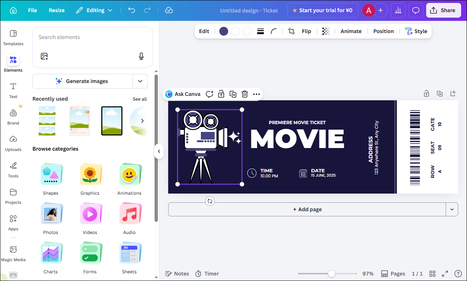This screenshot has width=467, height=281.
Task: Open the File menu
Action: point(32,10)
